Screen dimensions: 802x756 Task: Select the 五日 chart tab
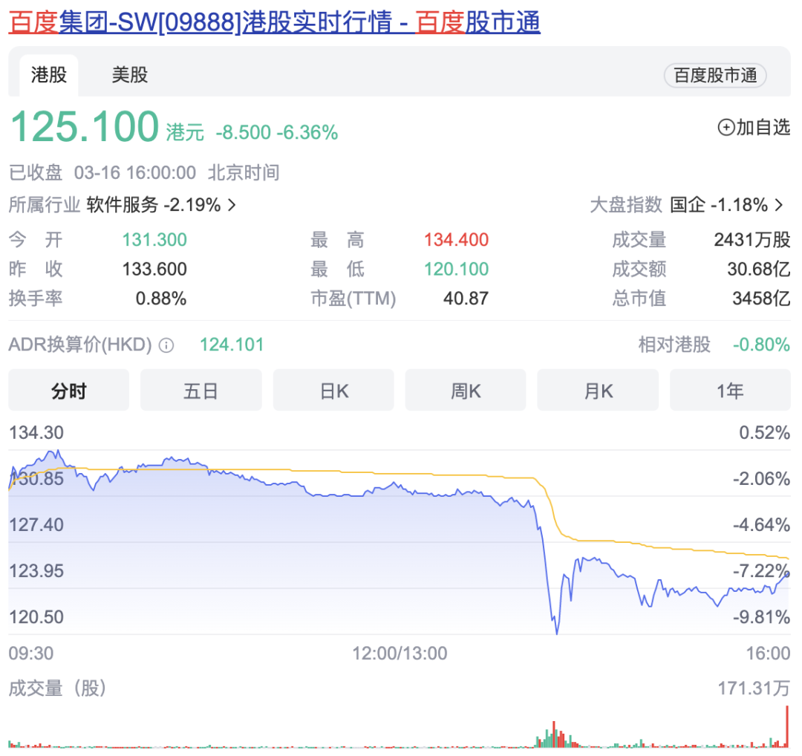201,391
